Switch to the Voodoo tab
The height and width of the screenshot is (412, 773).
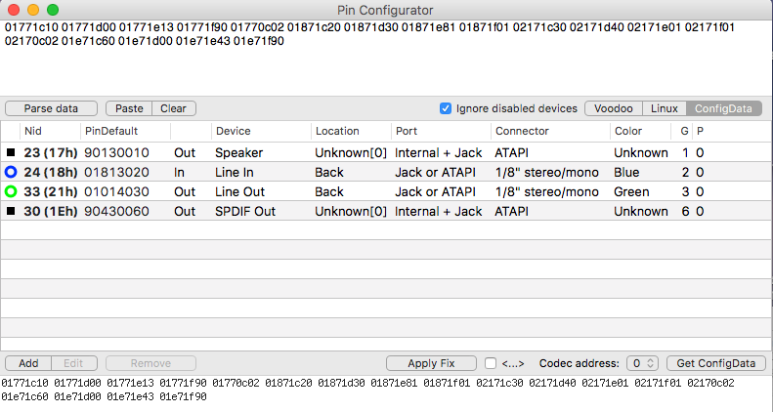click(614, 108)
